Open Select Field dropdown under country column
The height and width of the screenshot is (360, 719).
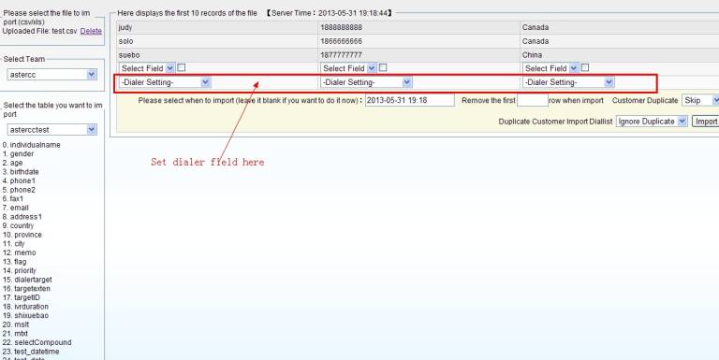[x=550, y=68]
